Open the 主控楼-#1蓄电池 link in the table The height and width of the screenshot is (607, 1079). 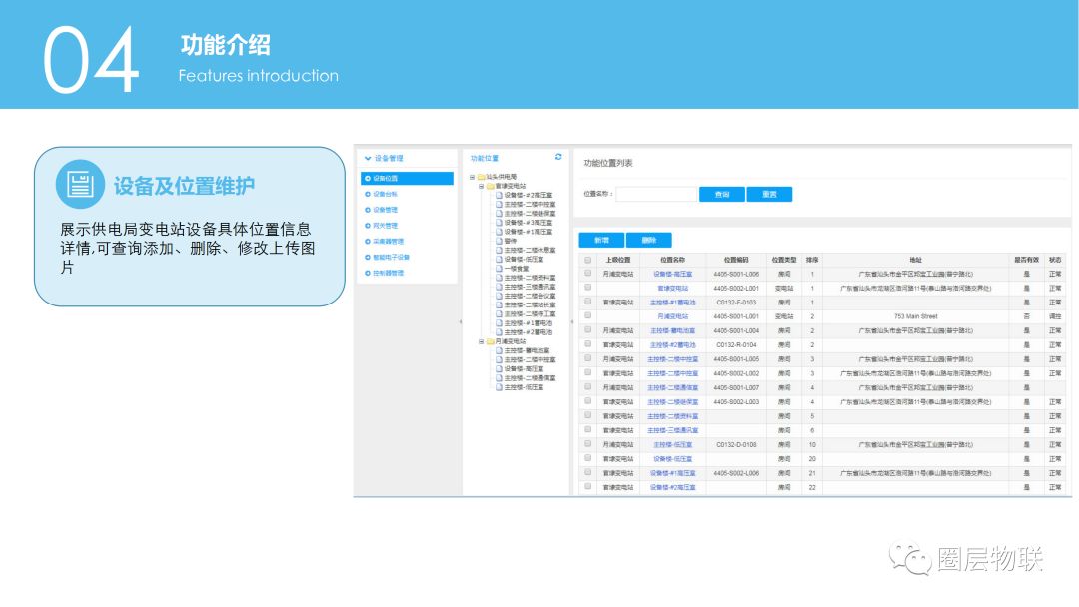673,303
